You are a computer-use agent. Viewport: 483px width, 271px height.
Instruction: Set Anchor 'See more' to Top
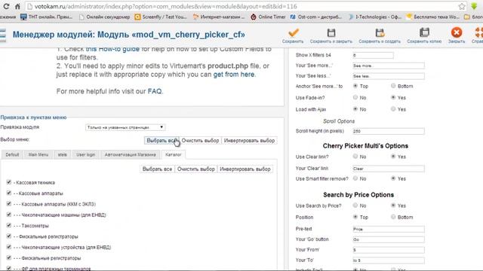[x=355, y=86]
